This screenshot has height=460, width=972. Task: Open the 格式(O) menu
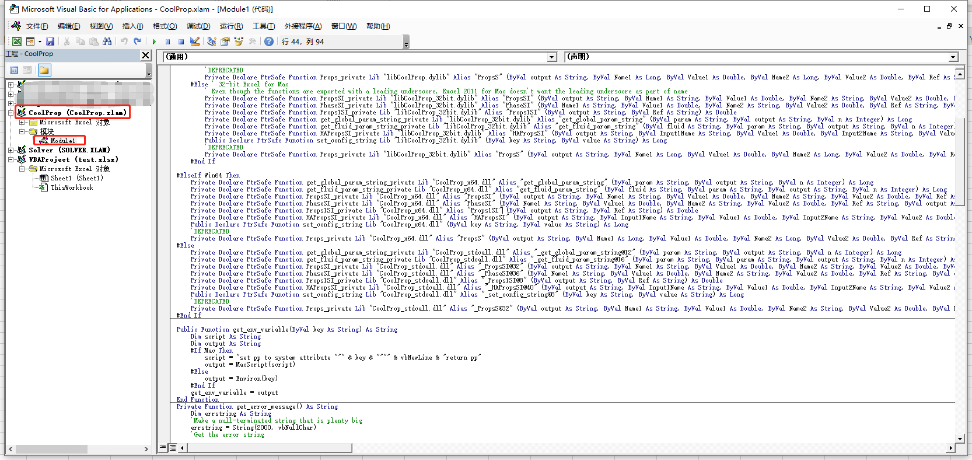[x=165, y=26]
